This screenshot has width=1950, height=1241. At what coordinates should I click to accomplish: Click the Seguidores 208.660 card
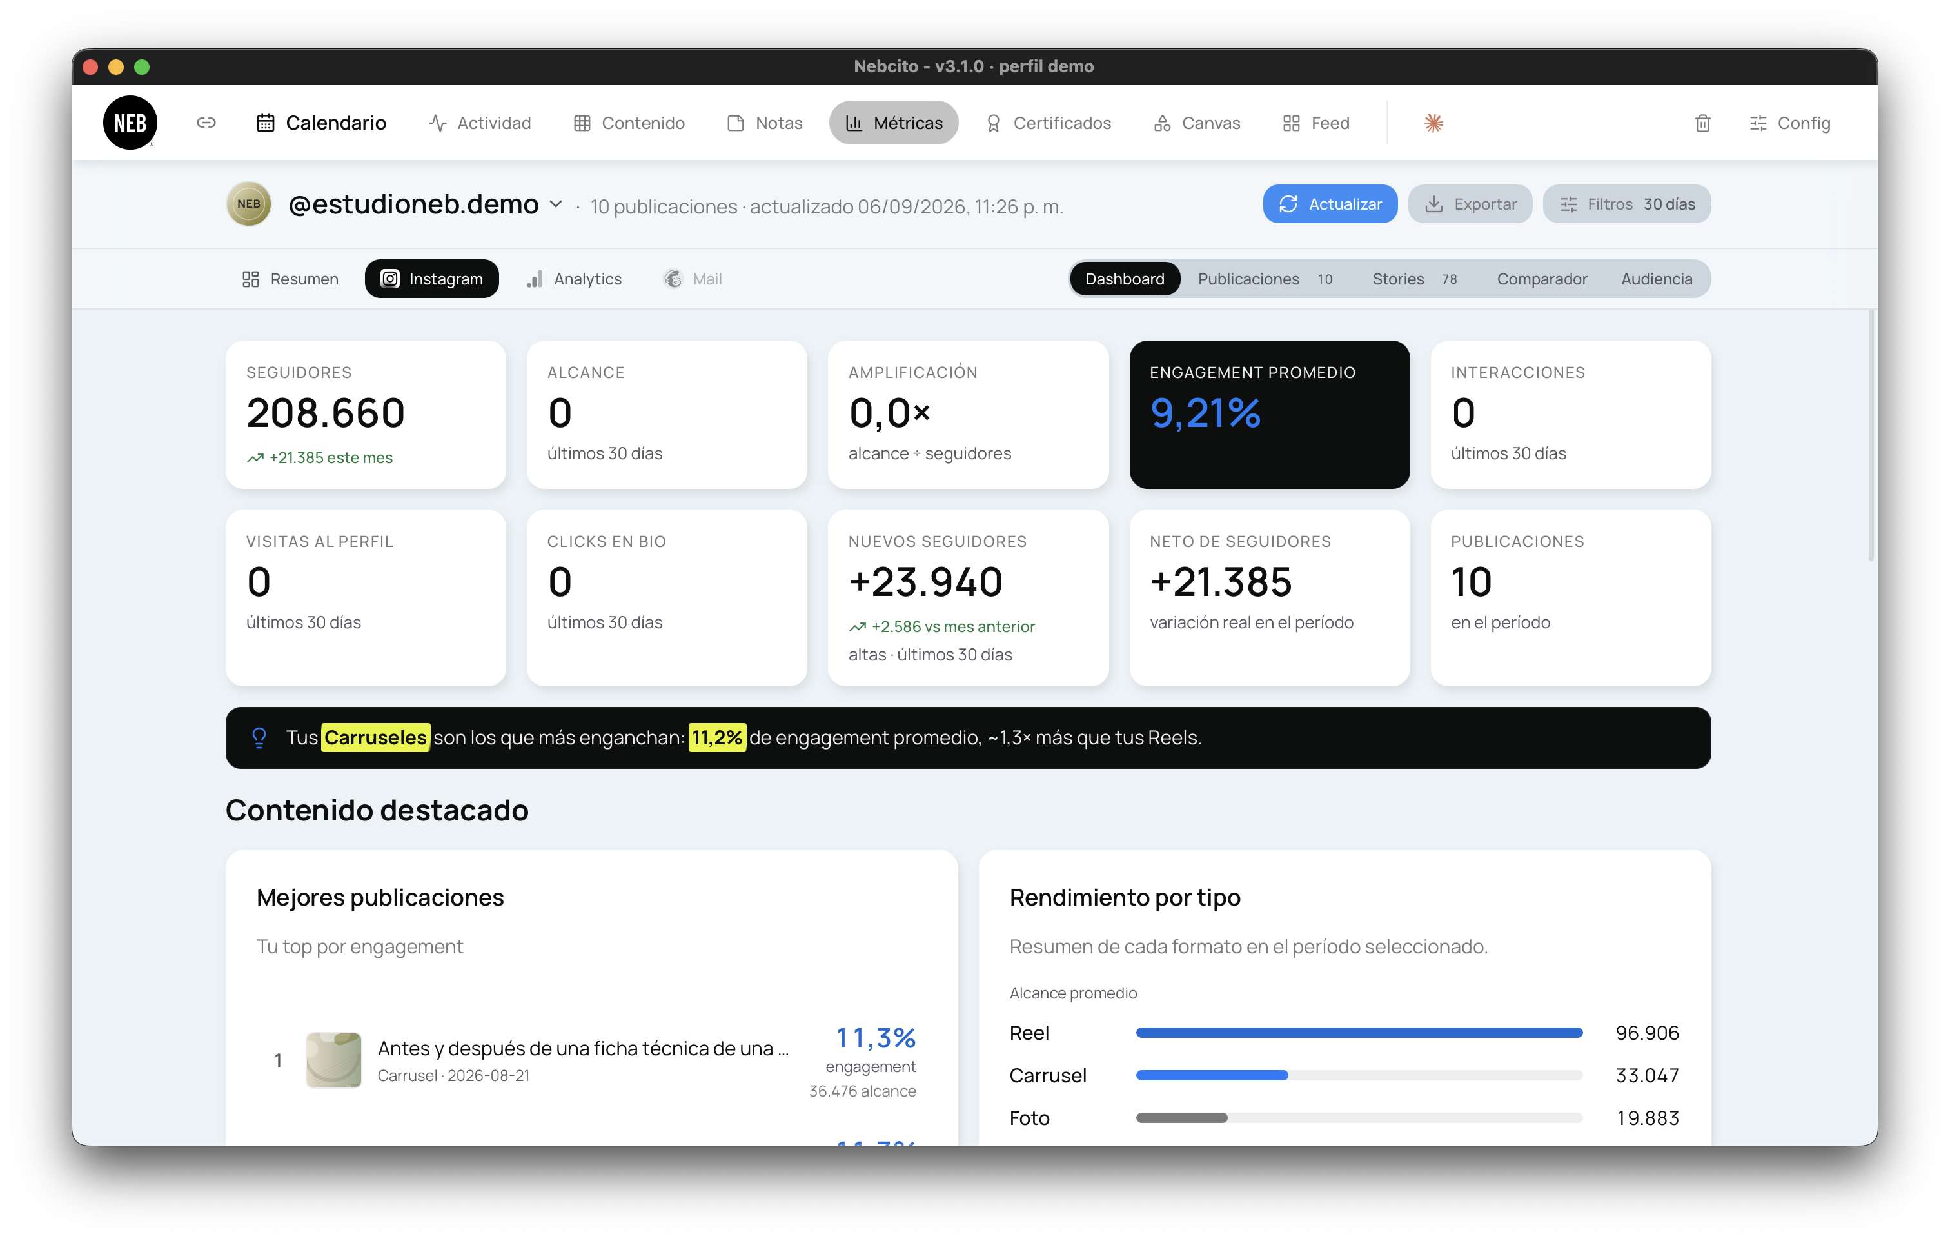point(366,415)
